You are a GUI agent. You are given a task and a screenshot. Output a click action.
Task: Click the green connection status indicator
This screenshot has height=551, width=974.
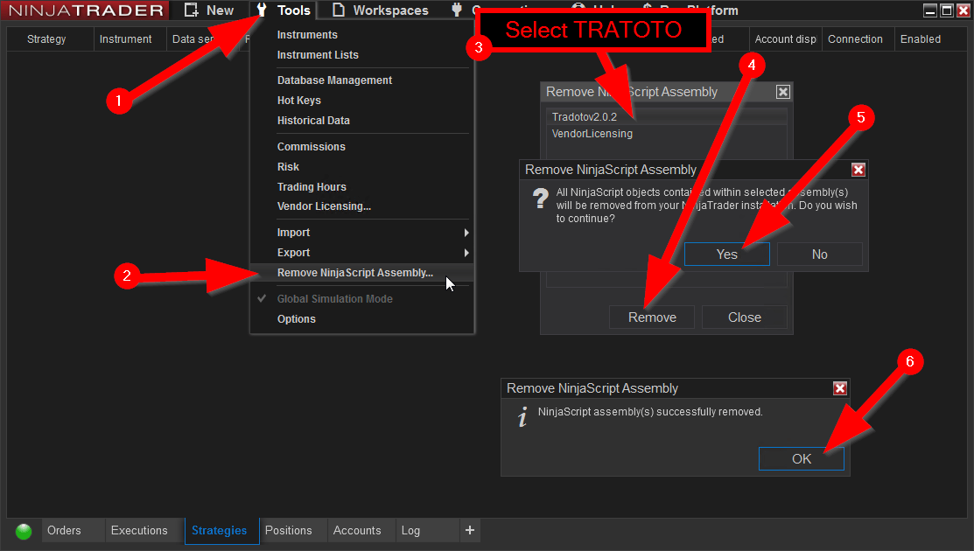pos(24,531)
